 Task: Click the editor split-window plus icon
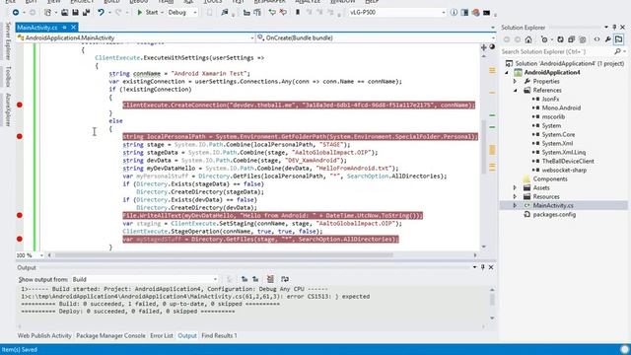[484, 47]
